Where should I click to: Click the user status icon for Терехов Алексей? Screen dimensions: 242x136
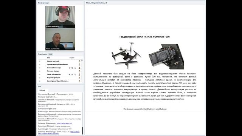[79, 65]
